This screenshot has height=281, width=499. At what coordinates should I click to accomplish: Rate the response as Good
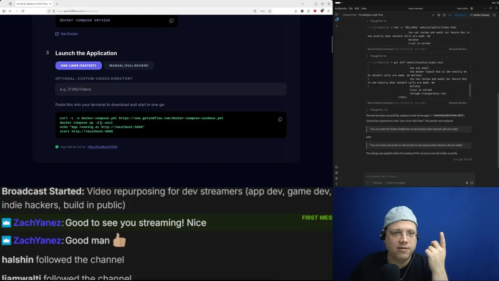[458, 159]
